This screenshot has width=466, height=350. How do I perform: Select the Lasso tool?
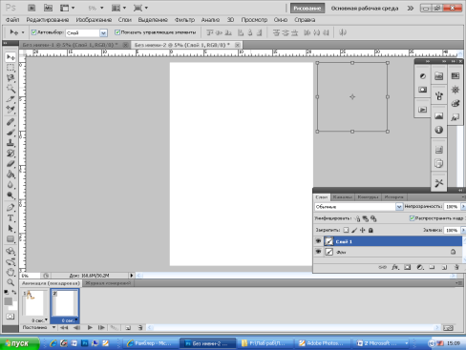11,78
